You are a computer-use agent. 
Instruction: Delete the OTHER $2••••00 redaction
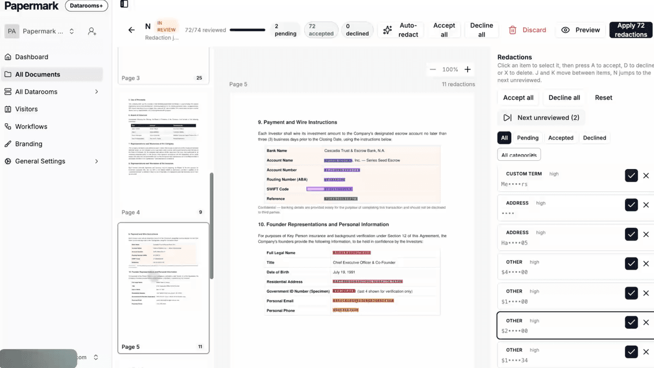click(646, 323)
